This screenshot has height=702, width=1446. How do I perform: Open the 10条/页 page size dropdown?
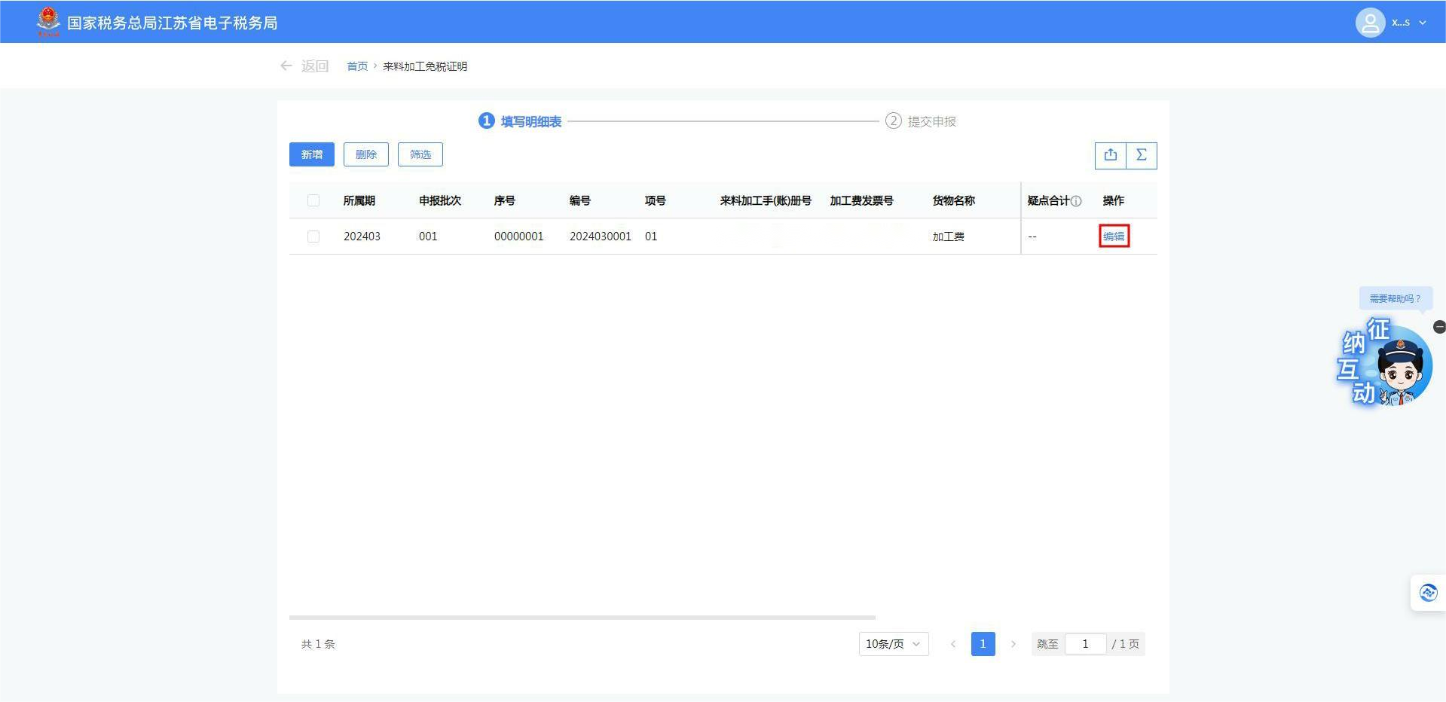click(x=893, y=644)
